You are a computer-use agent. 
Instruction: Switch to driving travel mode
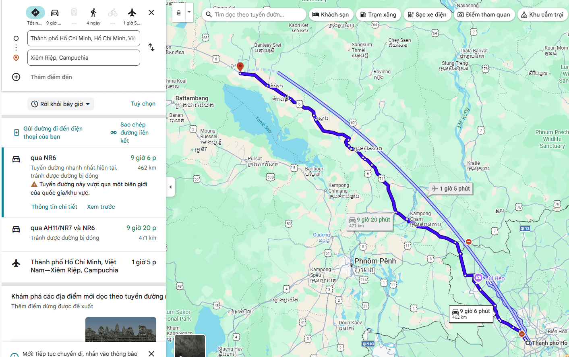[x=55, y=12]
